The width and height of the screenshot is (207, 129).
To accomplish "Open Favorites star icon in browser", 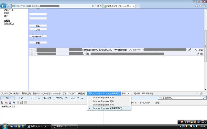I will pos(201,6).
